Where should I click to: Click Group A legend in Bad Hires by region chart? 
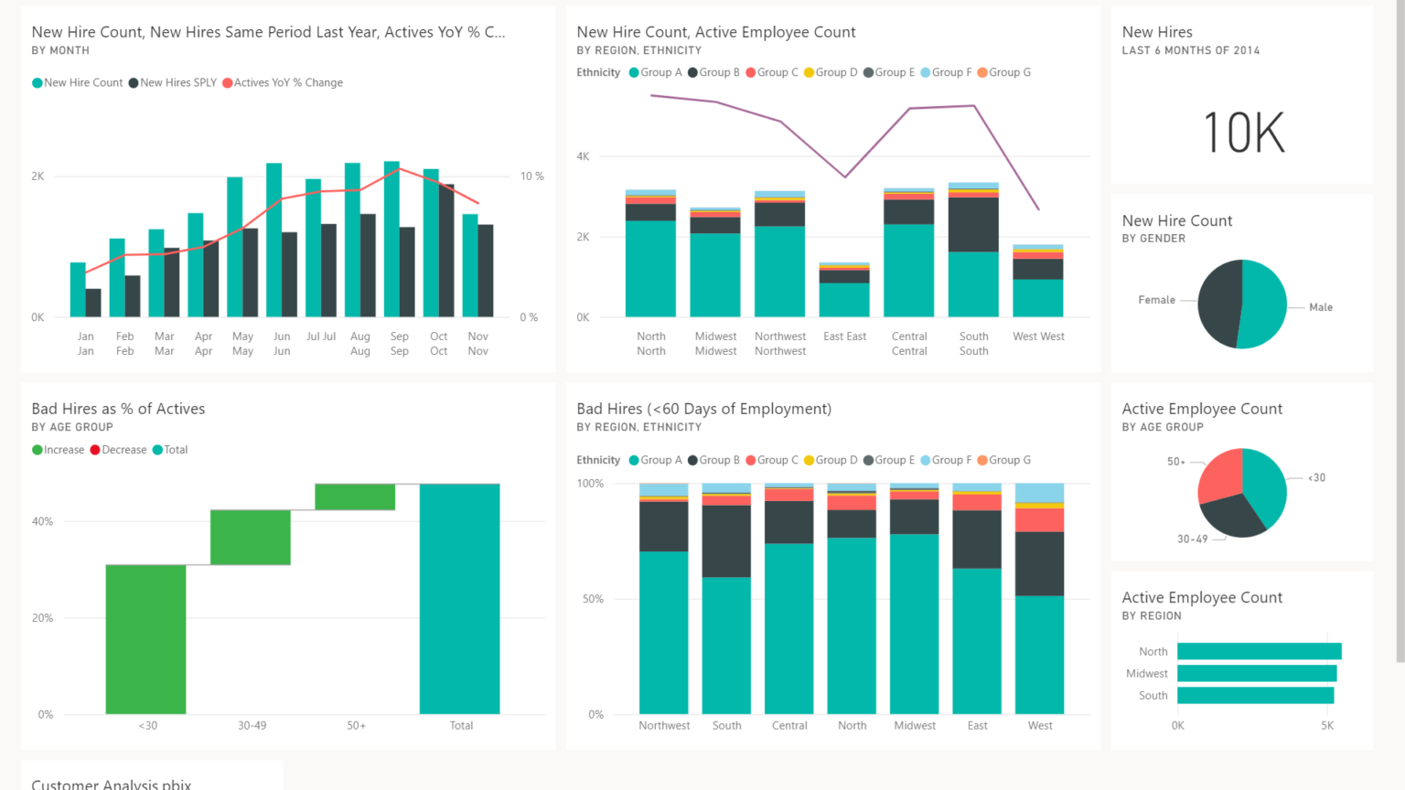pyautogui.click(x=656, y=461)
